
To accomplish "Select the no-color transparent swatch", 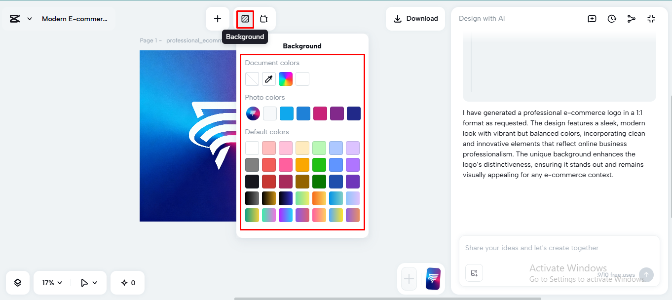I will click(x=252, y=79).
